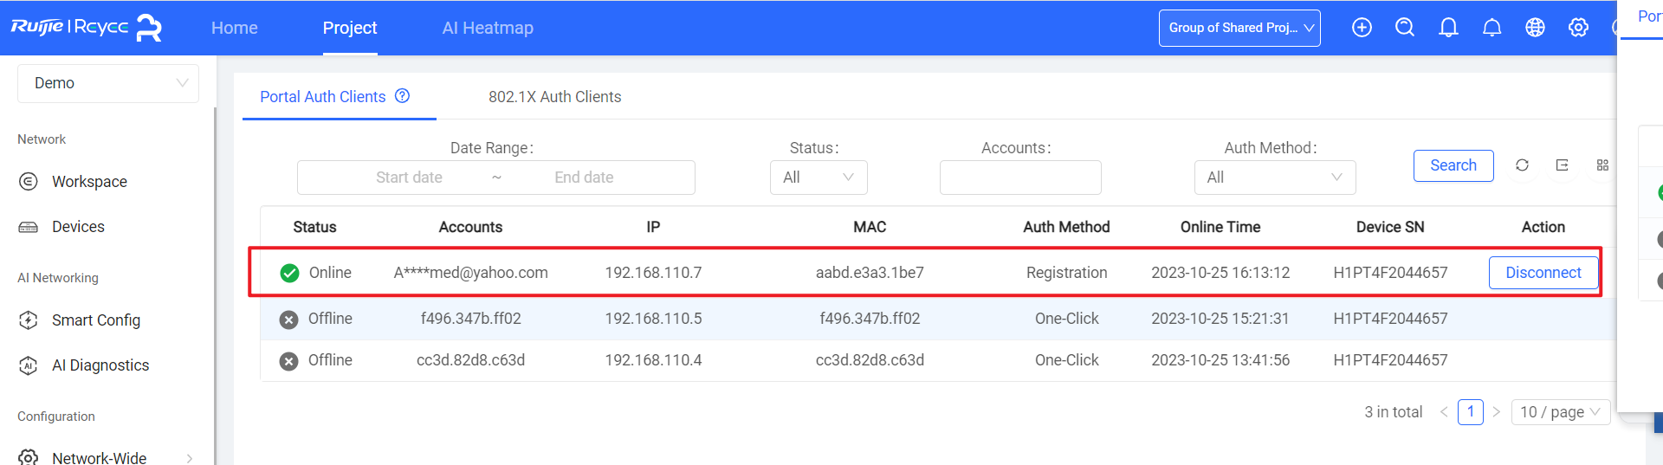
Task: Switch to 802.1X Auth Clients tab
Action: click(x=554, y=97)
